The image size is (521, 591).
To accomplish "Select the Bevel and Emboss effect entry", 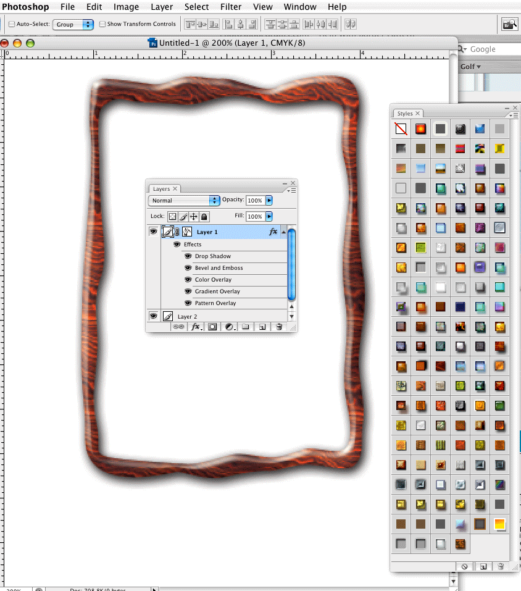I will [219, 268].
